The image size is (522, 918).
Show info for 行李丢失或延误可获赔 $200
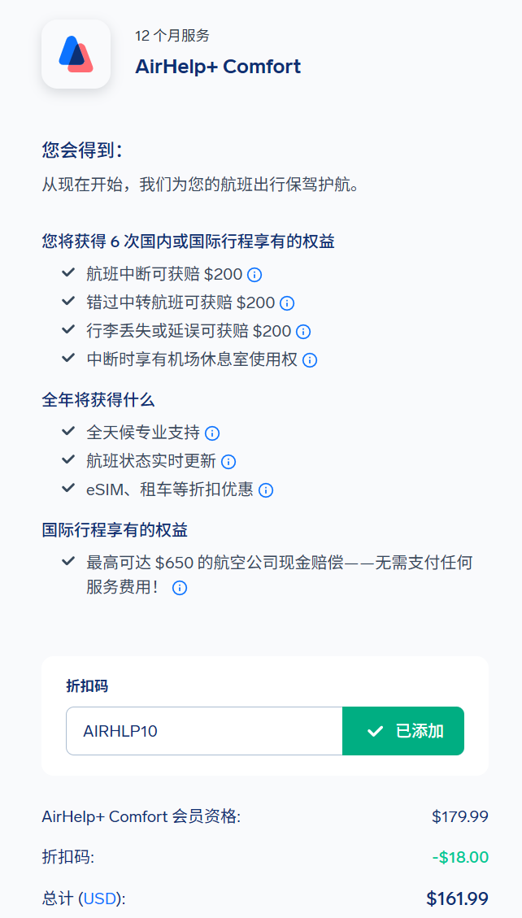(303, 331)
